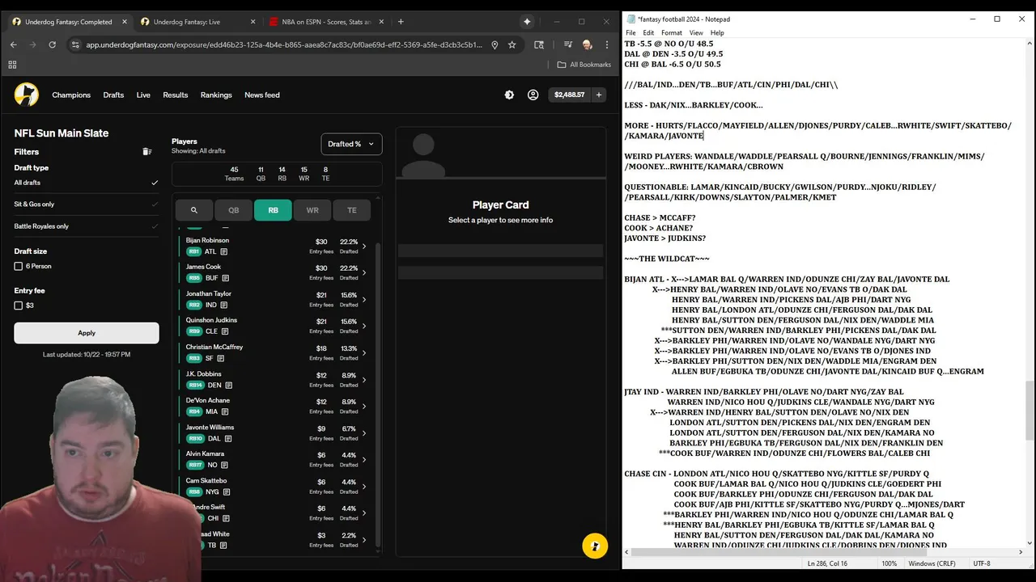Viewport: 1036px width, 582px height.
Task: Click the yellow Underdog floating chat button
Action: (x=595, y=546)
